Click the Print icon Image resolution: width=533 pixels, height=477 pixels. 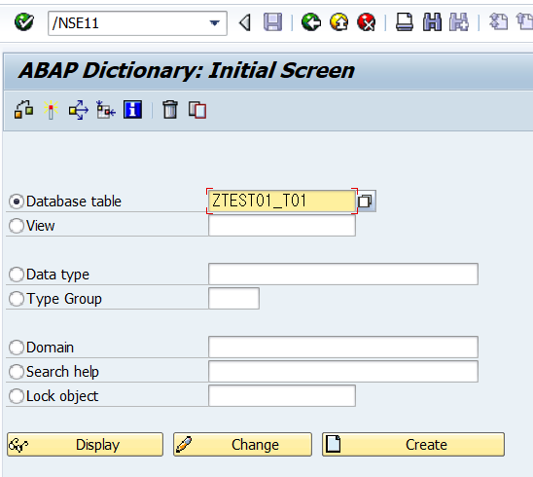point(405,22)
